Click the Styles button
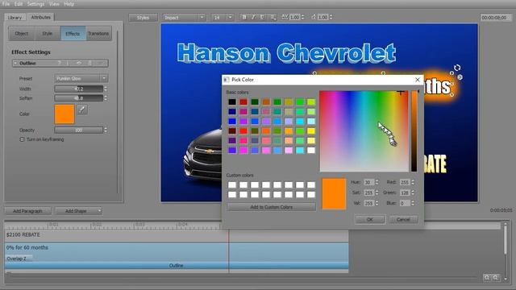The width and height of the screenshot is (516, 290). tap(143, 18)
